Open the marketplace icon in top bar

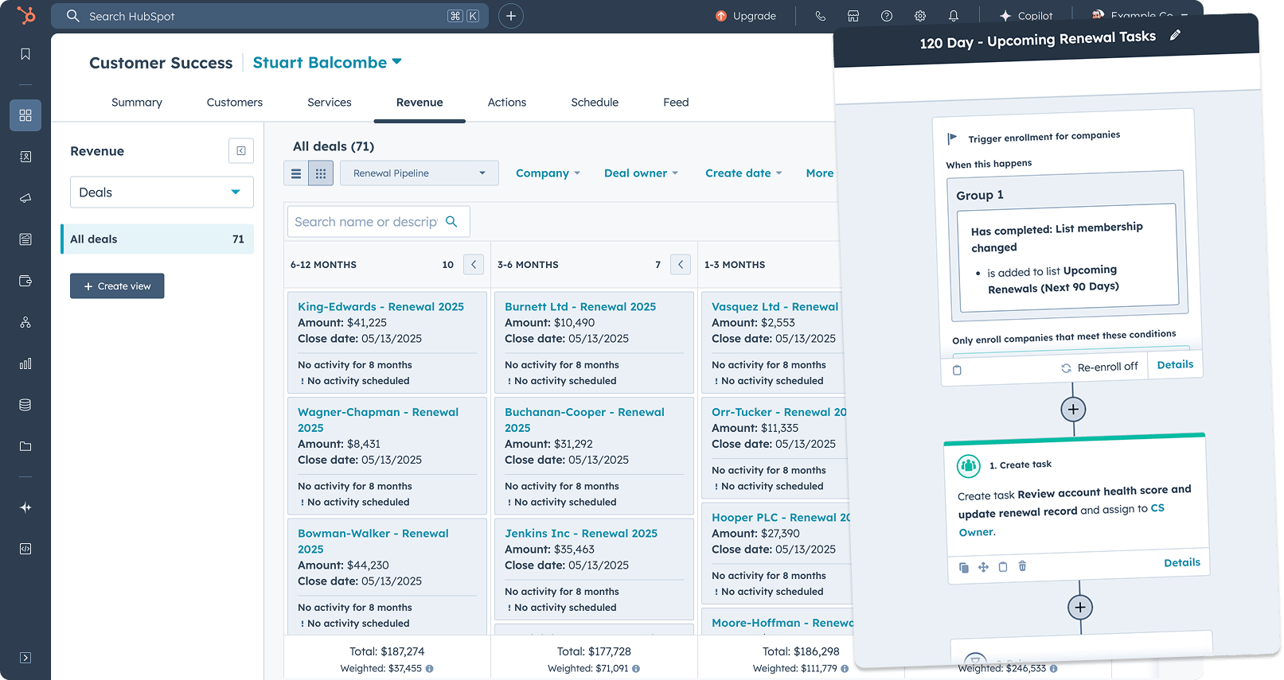pos(853,16)
